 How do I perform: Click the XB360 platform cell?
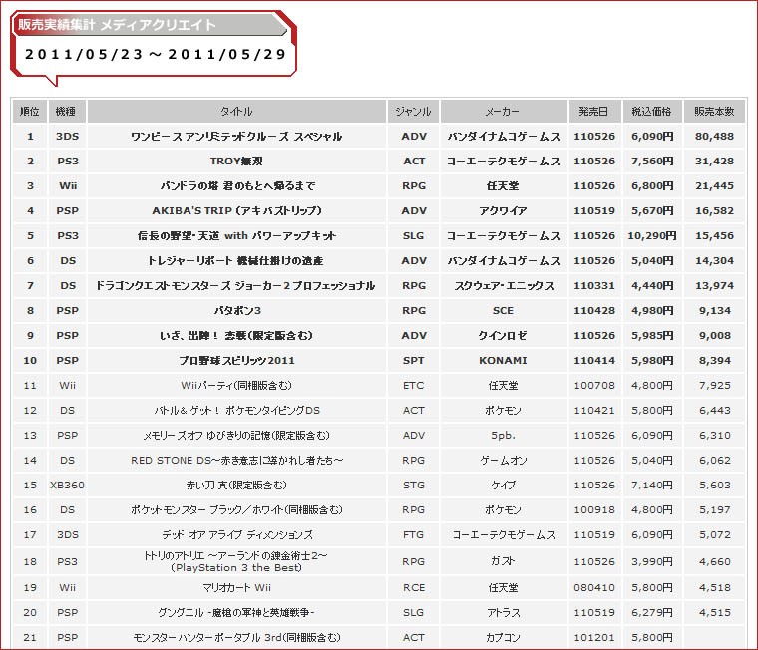point(67,485)
